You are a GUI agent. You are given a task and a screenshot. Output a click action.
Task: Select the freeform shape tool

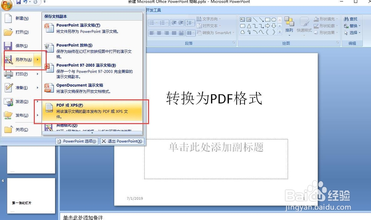[x=243, y=32]
